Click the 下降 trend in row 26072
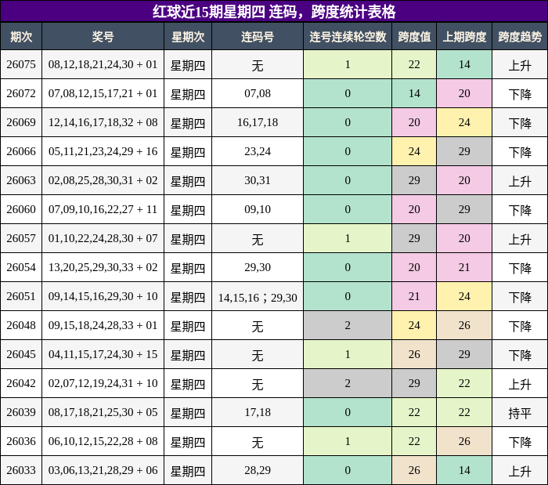Viewport: 548px width, 485px height. pyautogui.click(x=520, y=94)
